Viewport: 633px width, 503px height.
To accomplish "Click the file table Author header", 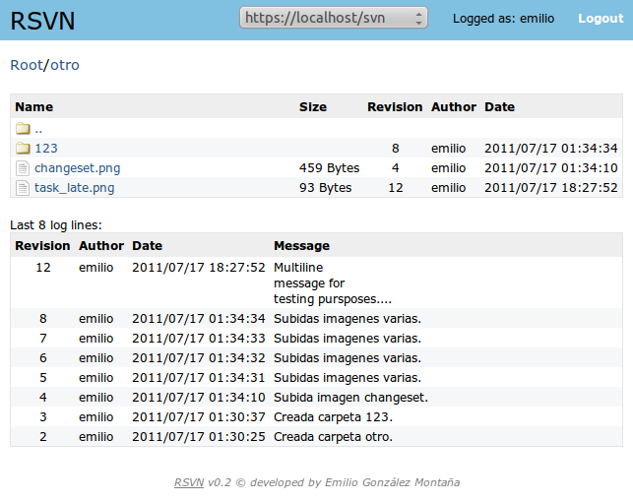I will [454, 107].
